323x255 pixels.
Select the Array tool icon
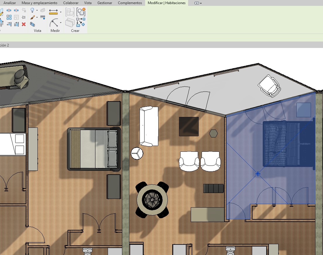(9, 17)
